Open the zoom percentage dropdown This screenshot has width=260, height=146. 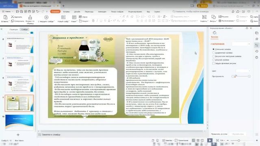coord(222,140)
